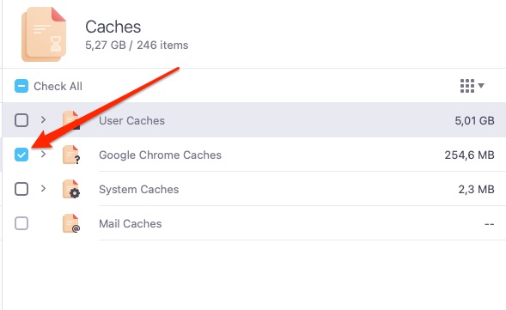Uncheck the Google Chrome Caches checkbox
The height and width of the screenshot is (310, 506).
tap(21, 155)
